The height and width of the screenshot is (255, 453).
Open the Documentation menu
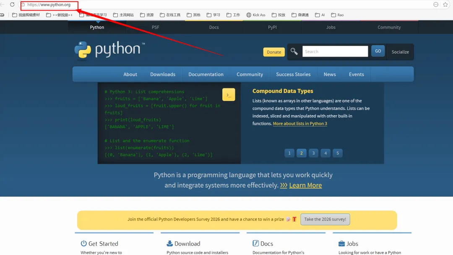206,75
